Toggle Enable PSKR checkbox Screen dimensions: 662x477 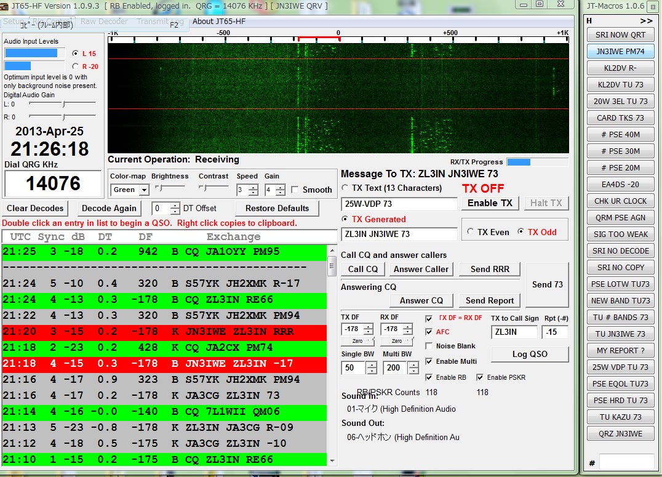pyautogui.click(x=480, y=377)
